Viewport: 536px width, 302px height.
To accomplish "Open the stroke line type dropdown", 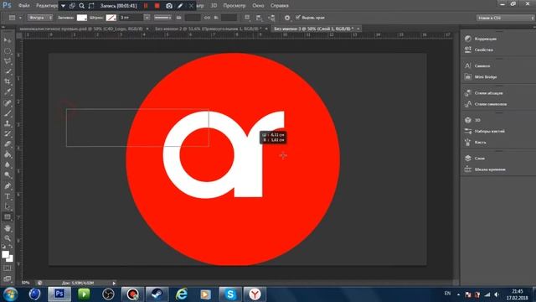I will tap(162, 18).
